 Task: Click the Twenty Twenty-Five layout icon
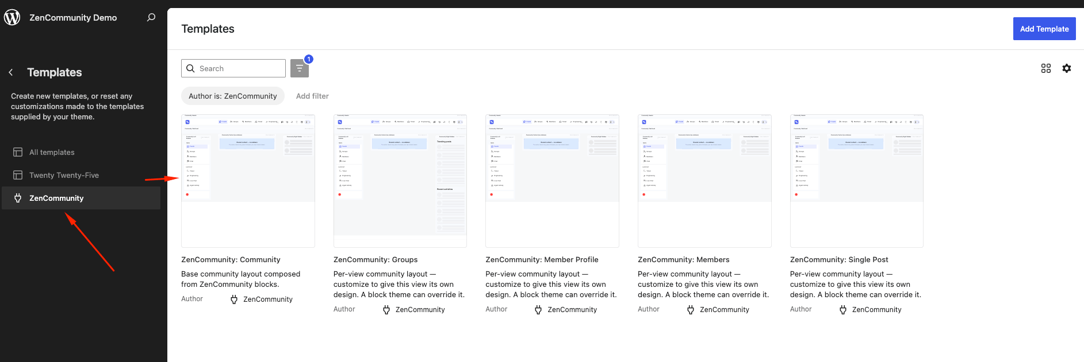click(x=18, y=175)
